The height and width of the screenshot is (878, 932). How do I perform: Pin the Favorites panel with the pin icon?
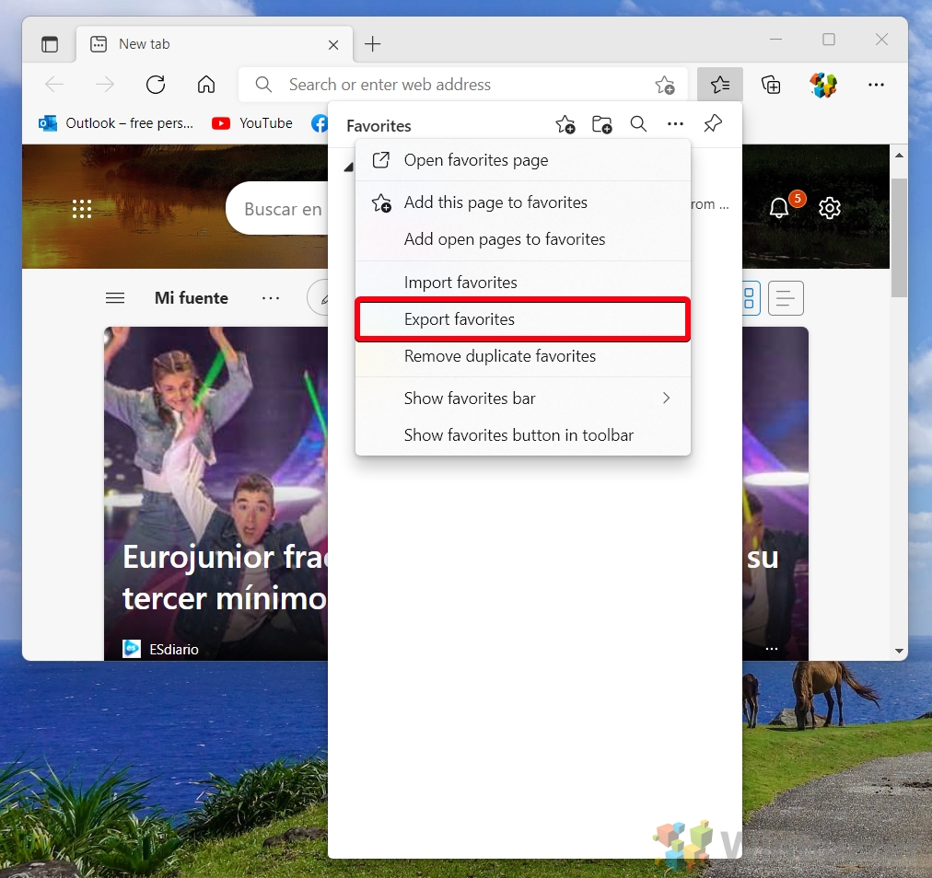click(712, 124)
